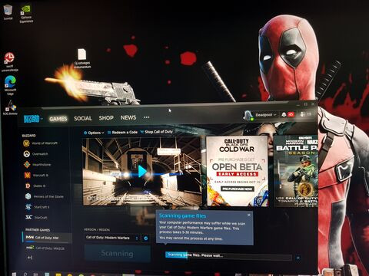Select the Diablo III game icon
The width and height of the screenshot is (369, 276).
tap(28, 186)
